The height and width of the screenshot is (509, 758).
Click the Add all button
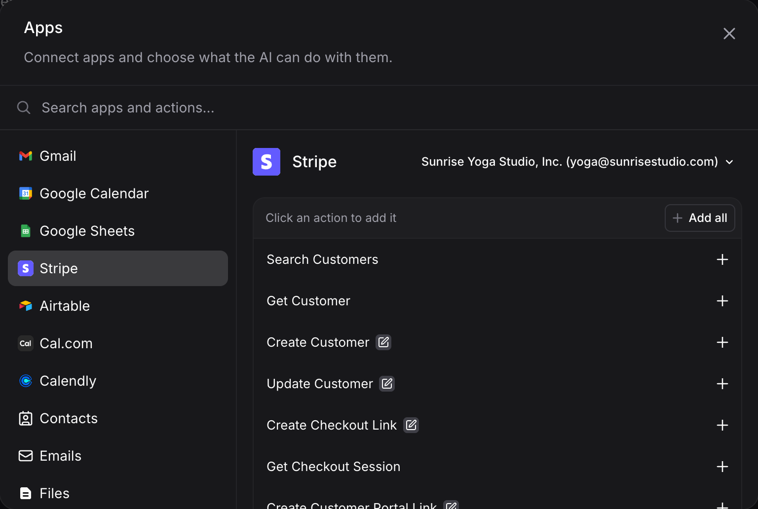700,218
